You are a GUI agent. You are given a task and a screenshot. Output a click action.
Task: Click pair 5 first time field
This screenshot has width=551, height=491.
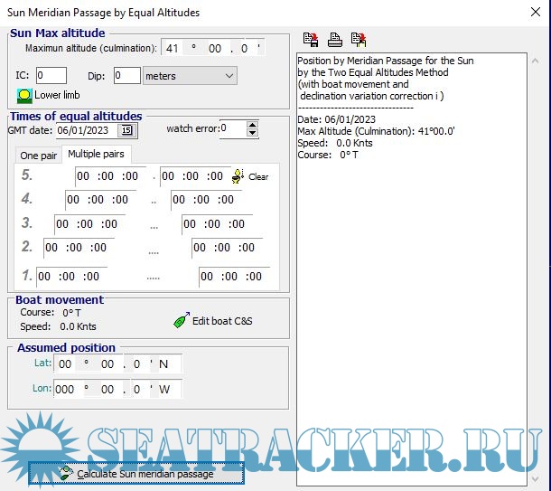[107, 176]
